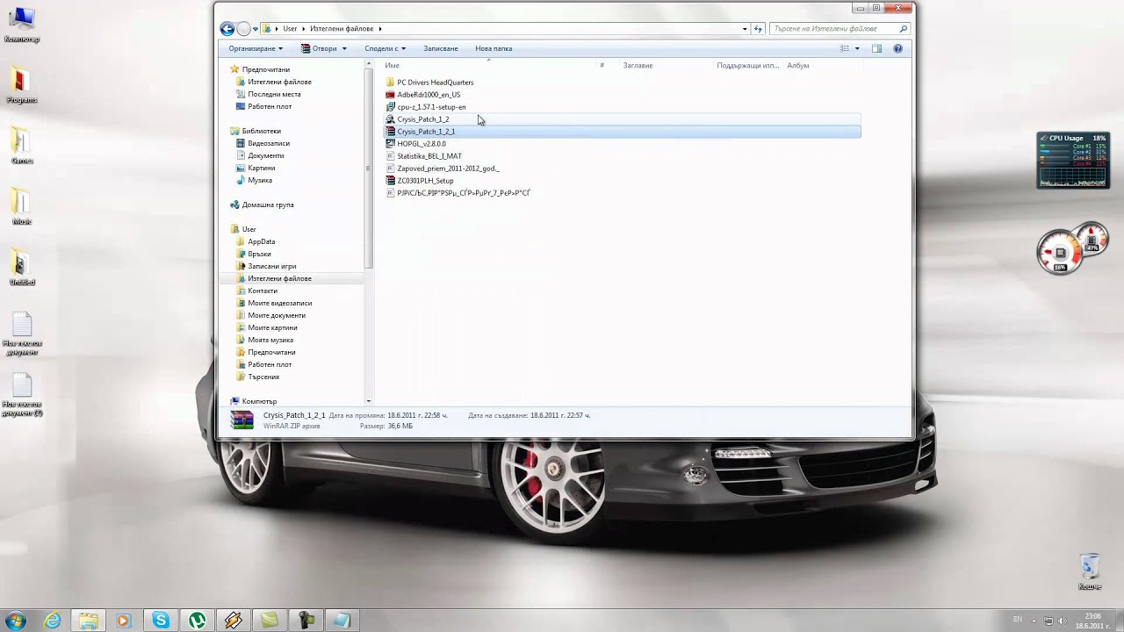
Task: Select Документи in Библиотеки tree
Action: [x=265, y=155]
